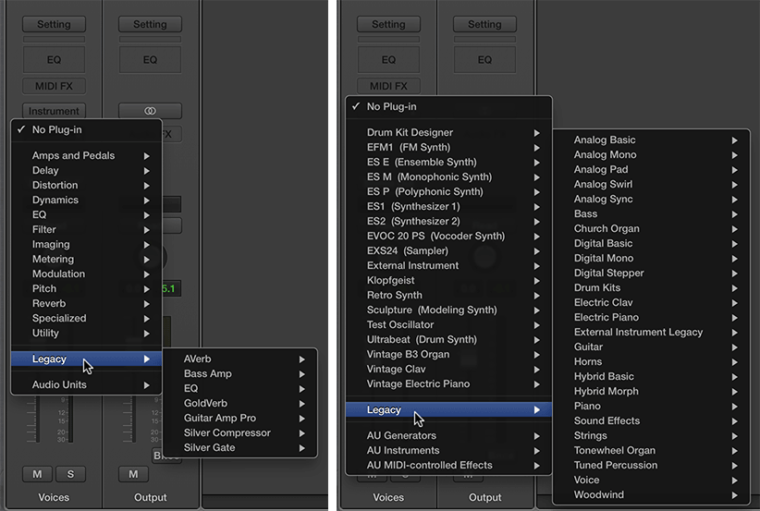Choose Tonewheel Organ legacy instrument
Image resolution: width=760 pixels, height=511 pixels.
[x=651, y=450]
